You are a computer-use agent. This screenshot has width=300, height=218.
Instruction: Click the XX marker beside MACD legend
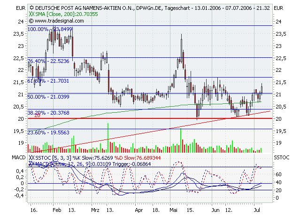[x=32, y=163]
